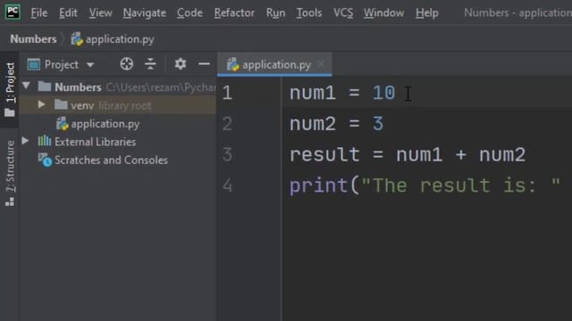
Task: Click the "The result is: " string
Action: click(461, 185)
